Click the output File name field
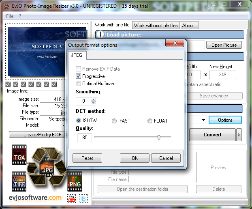The width and height of the screenshot is (252, 209). [x=158, y=179]
